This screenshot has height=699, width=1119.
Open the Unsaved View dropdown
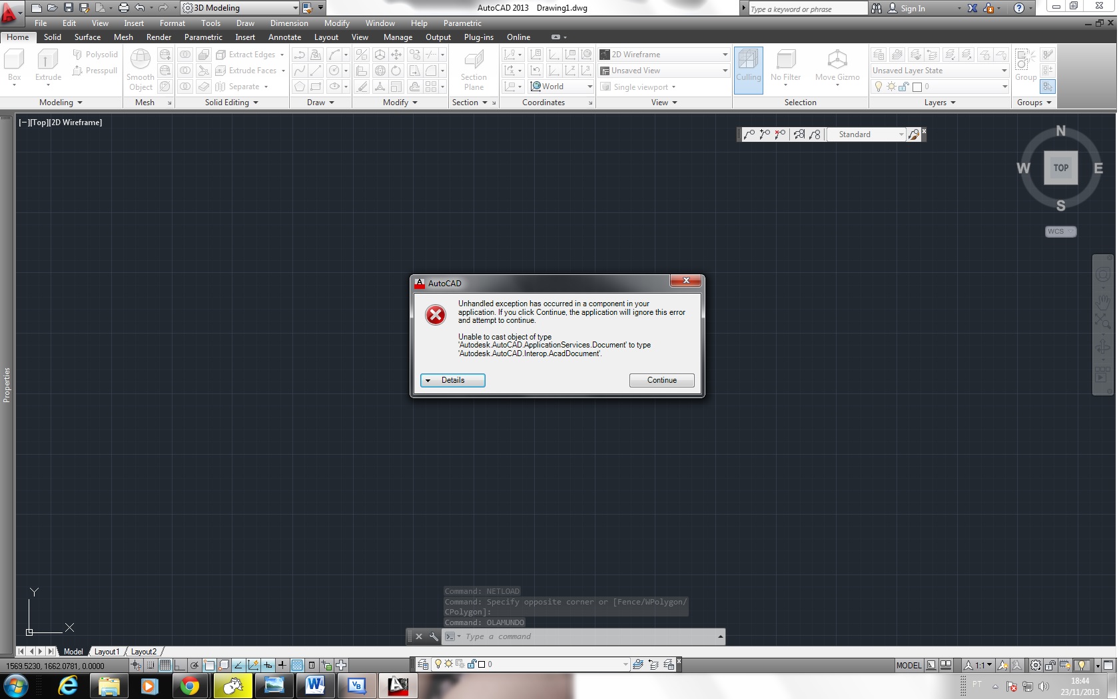coord(663,71)
